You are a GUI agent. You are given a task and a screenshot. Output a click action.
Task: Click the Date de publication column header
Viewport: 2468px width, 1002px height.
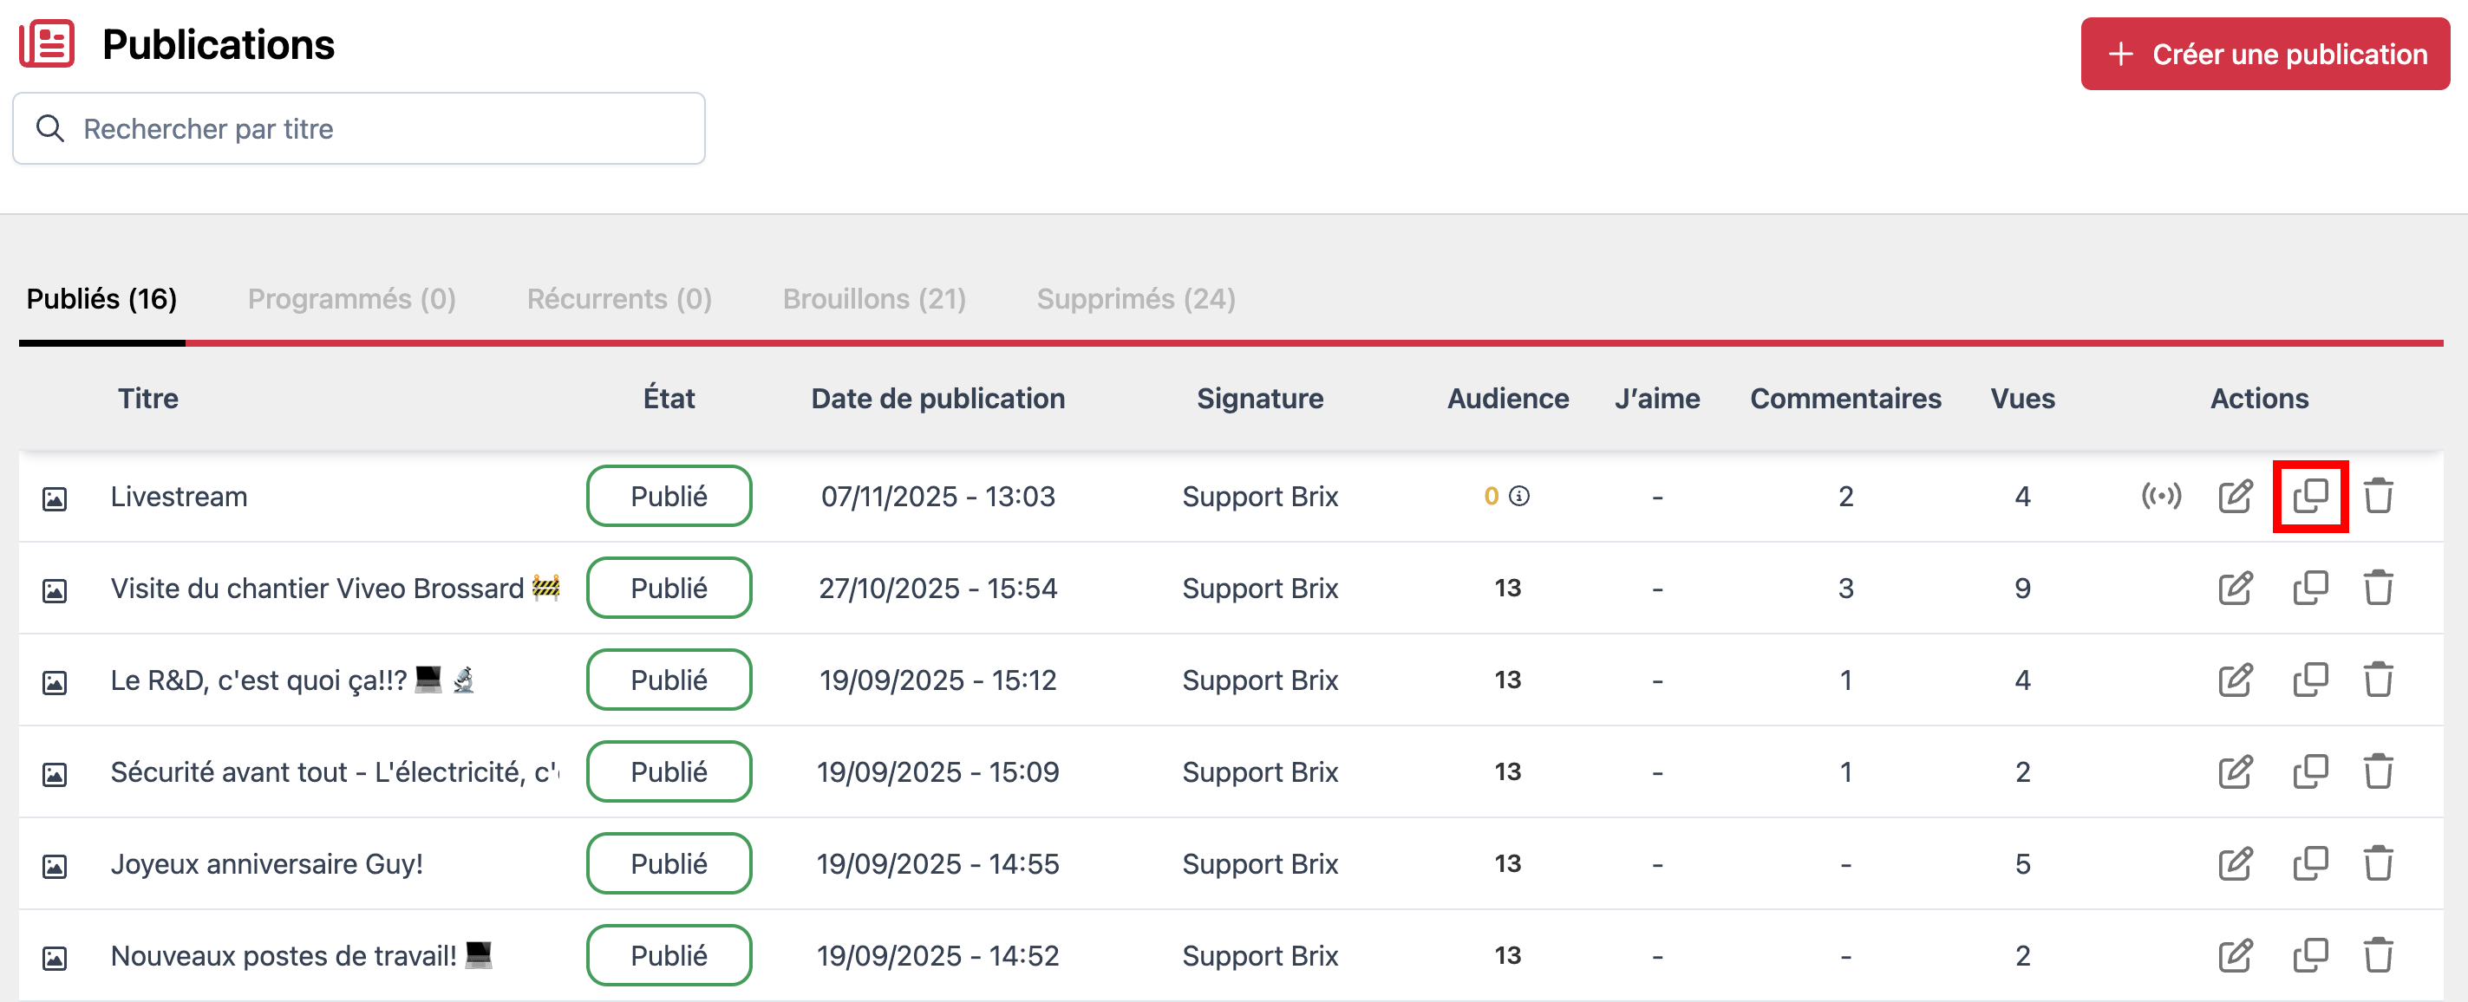(x=938, y=399)
